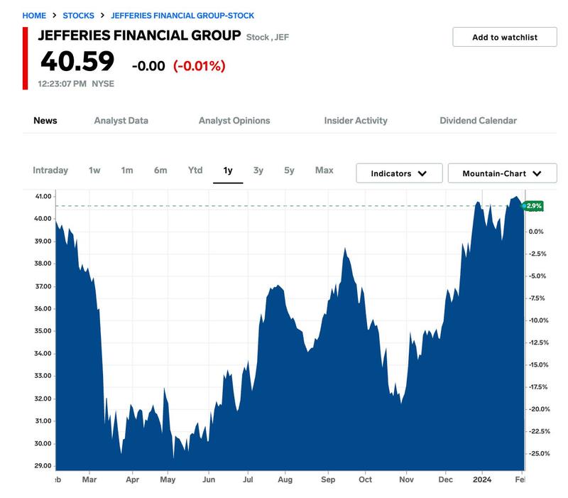Image resolution: width=568 pixels, height=498 pixels.
Task: Click the 40.59 stock price value
Action: pos(77,61)
